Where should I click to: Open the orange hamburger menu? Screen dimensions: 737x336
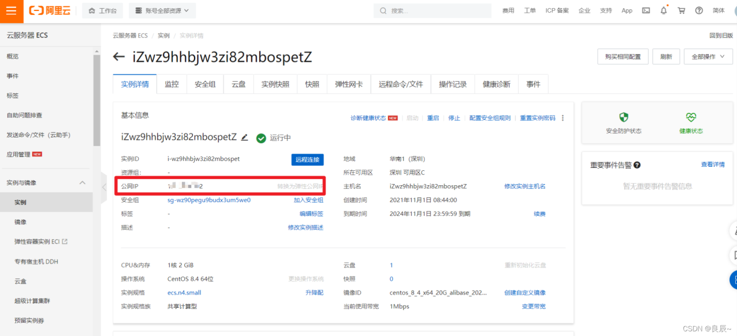tap(12, 11)
